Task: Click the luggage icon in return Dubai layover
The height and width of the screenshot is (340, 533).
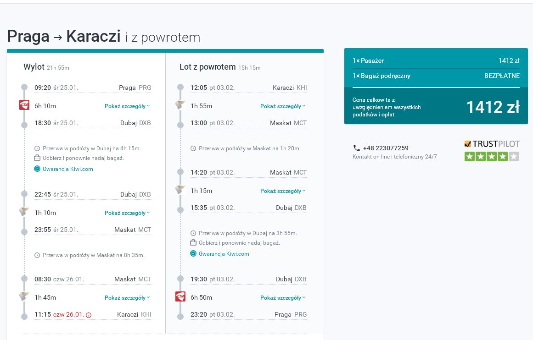Action: (193, 242)
